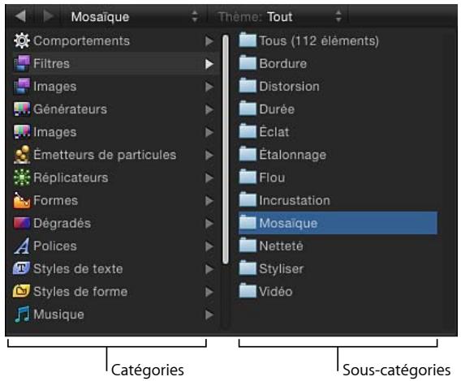The width and height of the screenshot is (461, 381).
Task: Open the Mosaïque path pop-up menu
Action: (x=134, y=16)
